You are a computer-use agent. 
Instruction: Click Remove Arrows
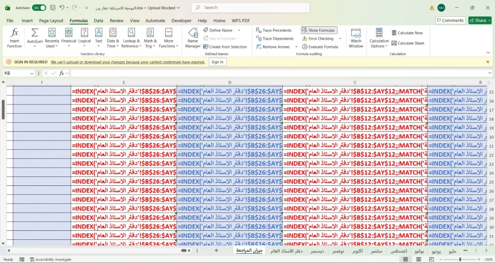[273, 46]
